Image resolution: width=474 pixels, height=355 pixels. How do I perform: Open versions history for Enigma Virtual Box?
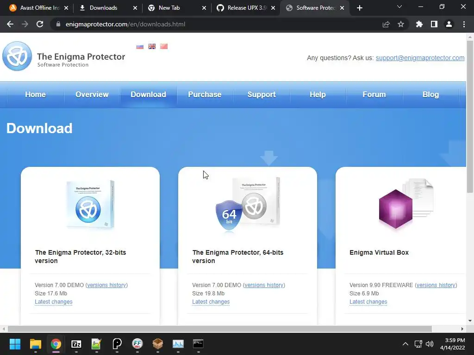pyautogui.click(x=436, y=285)
